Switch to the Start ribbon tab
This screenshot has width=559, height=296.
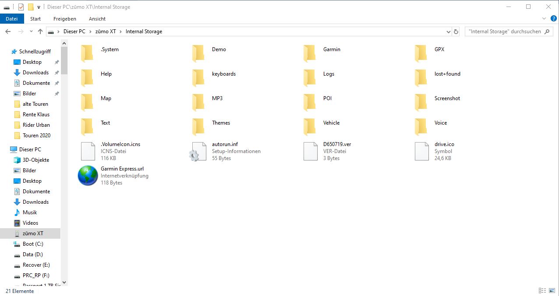tap(35, 19)
